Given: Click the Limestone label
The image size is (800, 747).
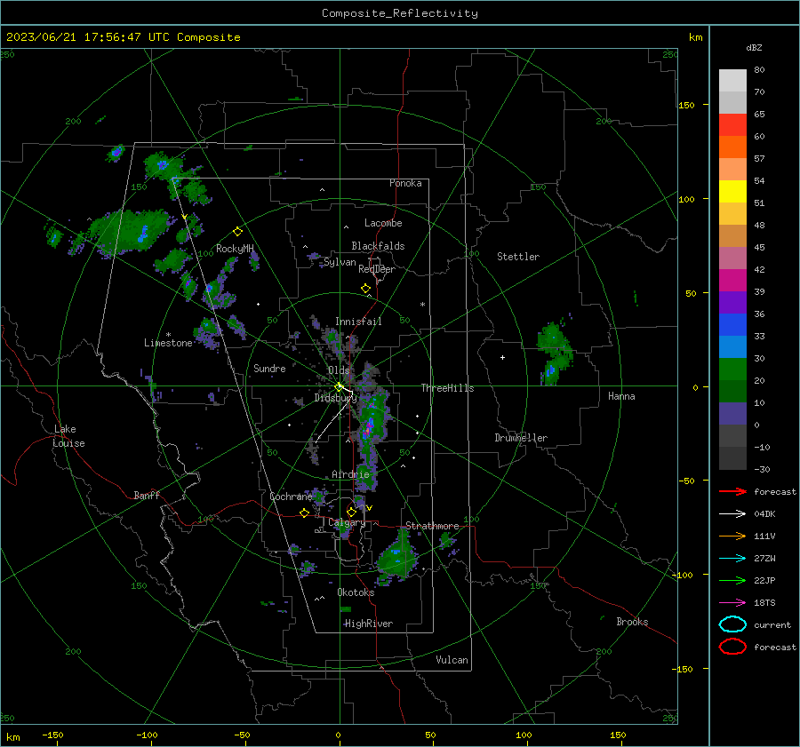Looking at the screenshot, I should [168, 343].
